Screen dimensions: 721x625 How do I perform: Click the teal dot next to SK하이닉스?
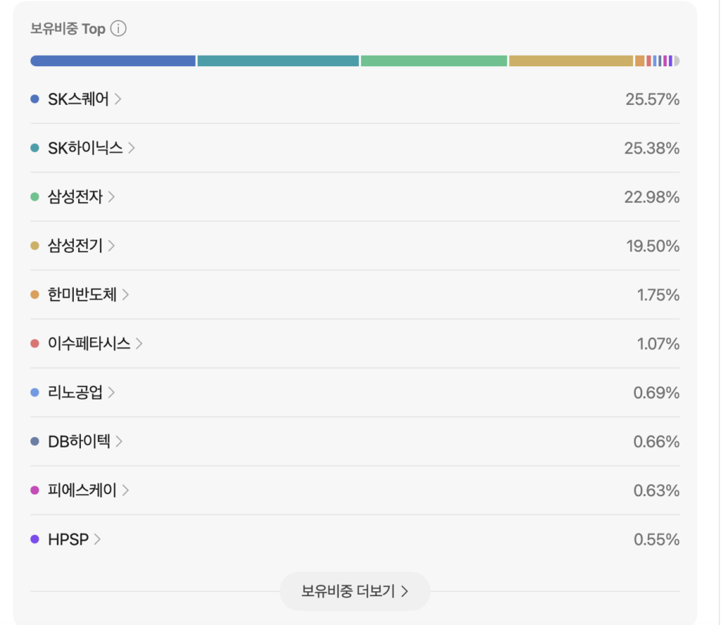(x=35, y=148)
